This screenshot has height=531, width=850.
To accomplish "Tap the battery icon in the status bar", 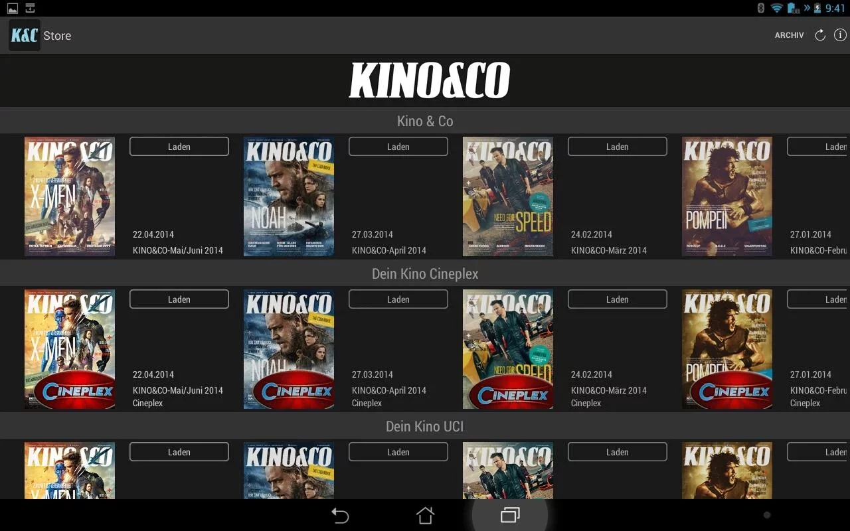I will pyautogui.click(x=817, y=8).
